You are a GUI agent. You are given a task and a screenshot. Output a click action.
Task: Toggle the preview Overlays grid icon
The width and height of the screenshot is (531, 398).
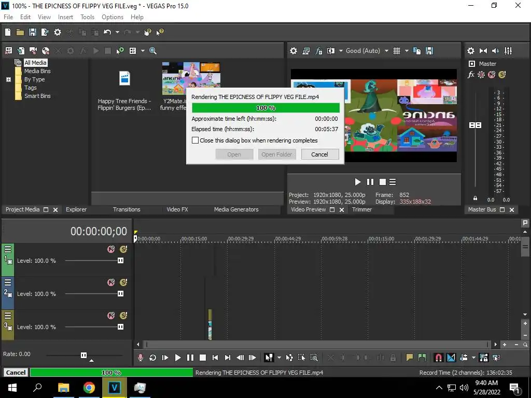pyautogui.click(x=397, y=51)
